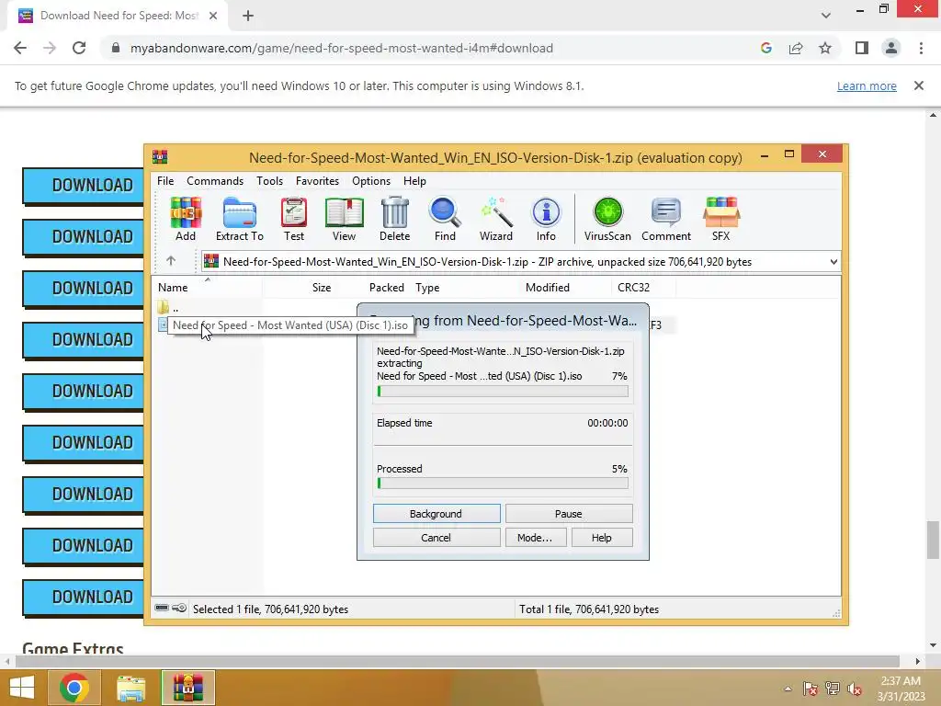Open the Commands menu
Image resolution: width=941 pixels, height=706 pixels.
[x=215, y=181]
